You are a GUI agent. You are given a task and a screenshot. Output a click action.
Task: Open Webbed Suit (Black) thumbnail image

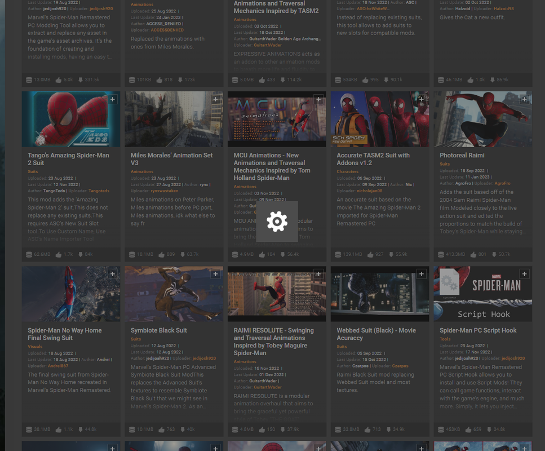380,294
